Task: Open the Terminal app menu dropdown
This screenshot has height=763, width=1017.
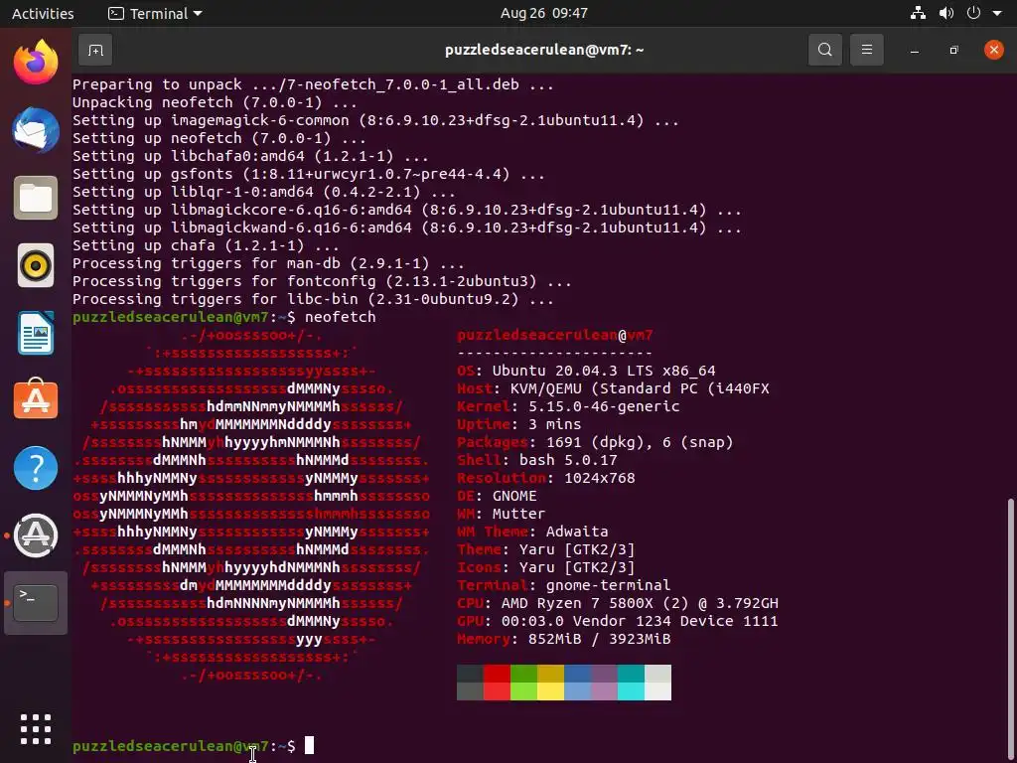Action: [x=155, y=13]
